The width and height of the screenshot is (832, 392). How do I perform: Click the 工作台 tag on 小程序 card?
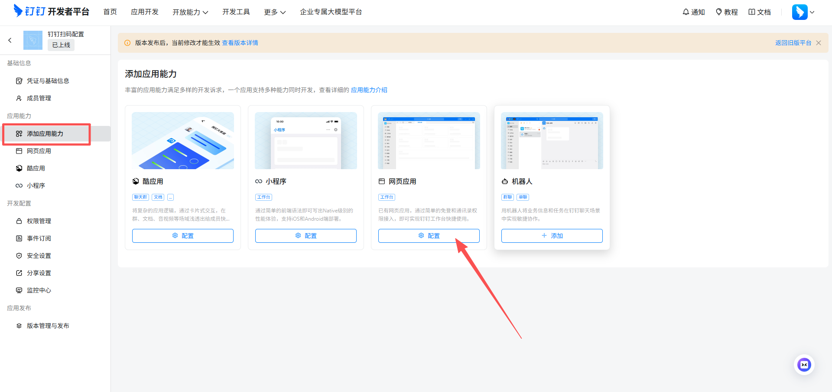(263, 197)
